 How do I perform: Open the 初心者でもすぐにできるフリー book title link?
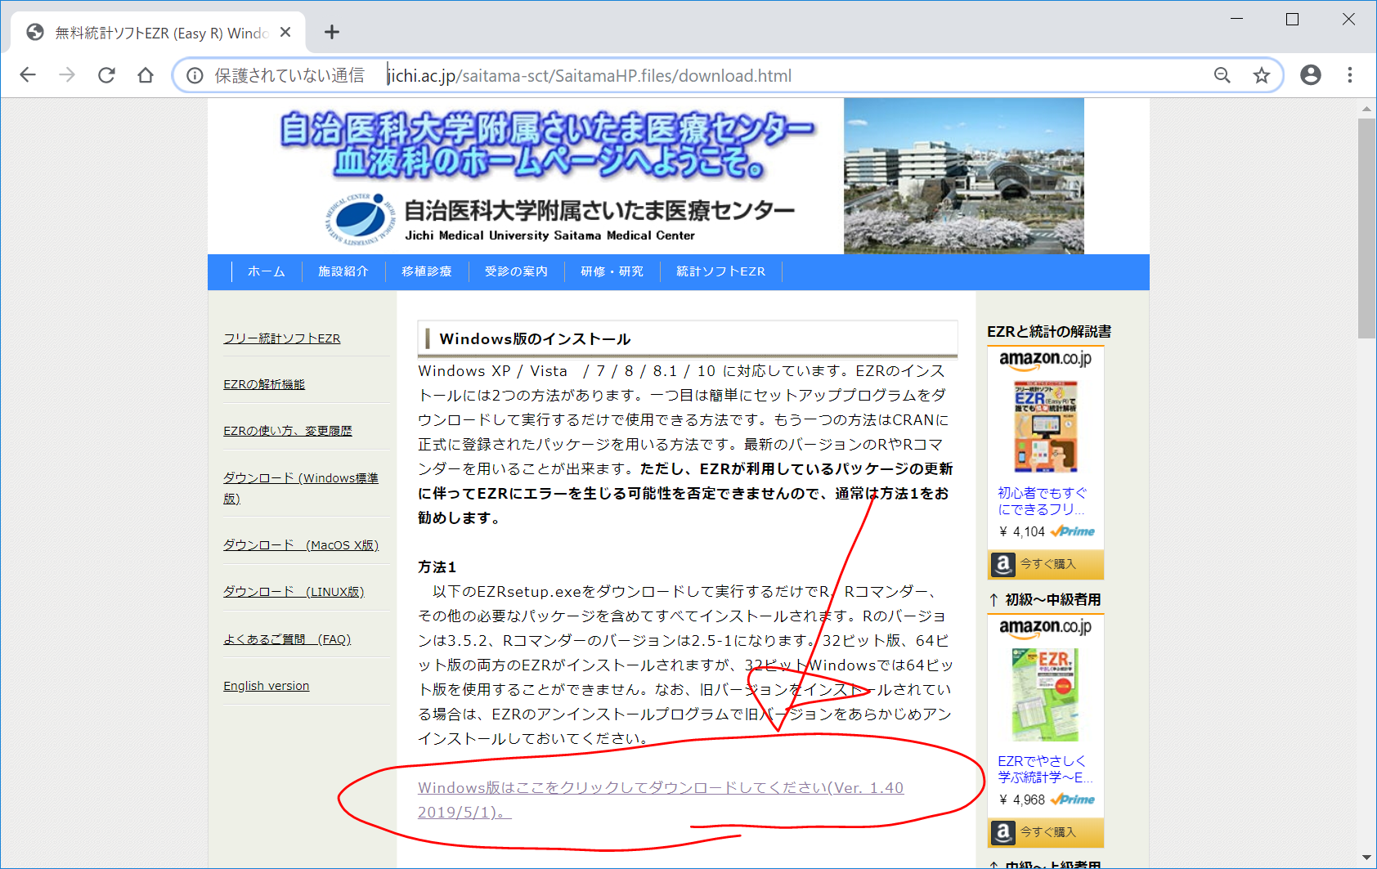(1042, 501)
